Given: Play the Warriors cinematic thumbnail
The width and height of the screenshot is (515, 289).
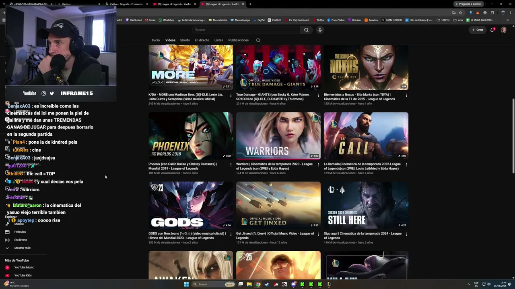Looking at the screenshot, I should (x=278, y=136).
